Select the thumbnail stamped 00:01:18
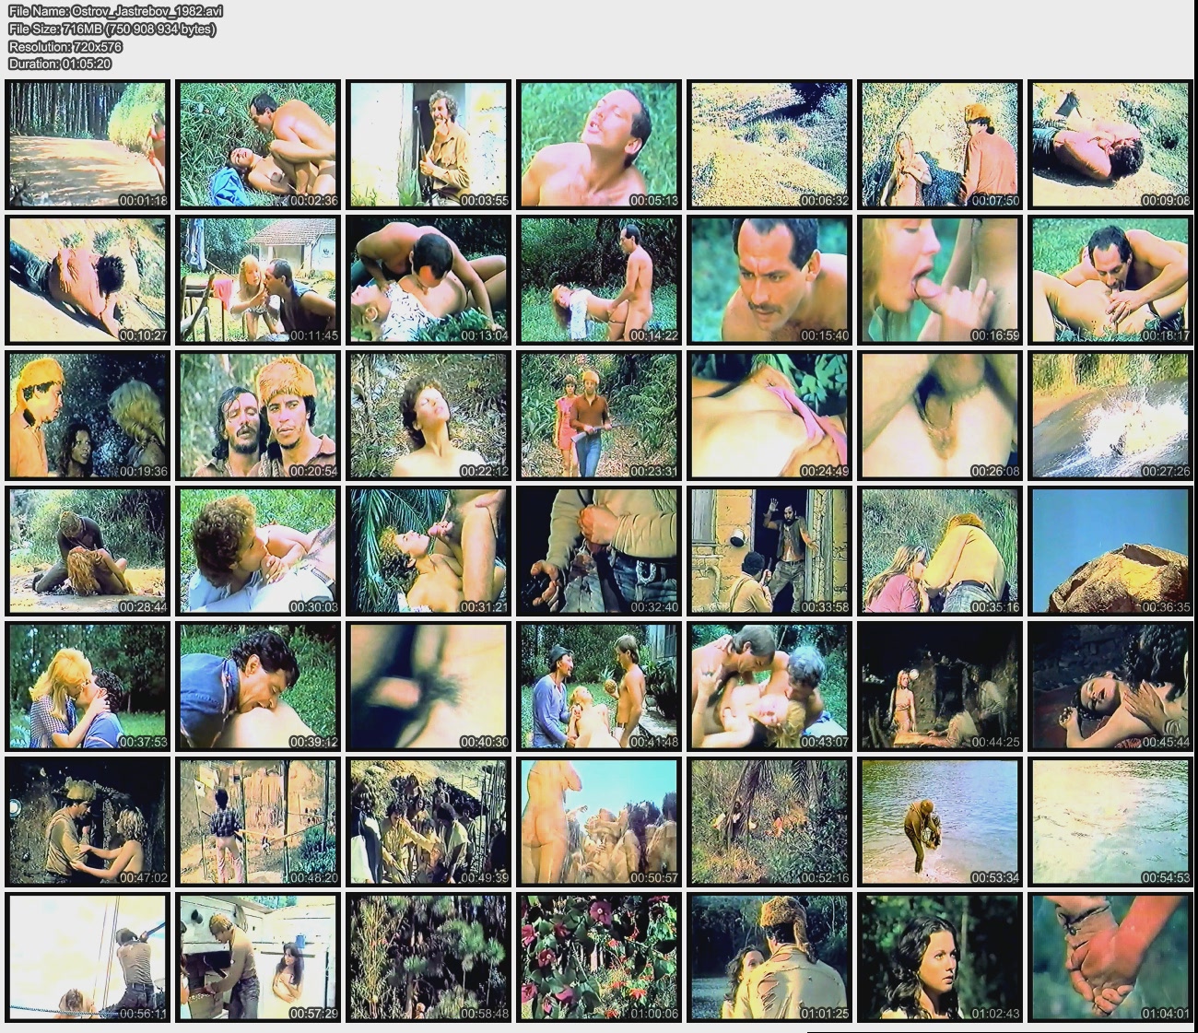Screen dimensions: 1198x1033 (x=88, y=145)
